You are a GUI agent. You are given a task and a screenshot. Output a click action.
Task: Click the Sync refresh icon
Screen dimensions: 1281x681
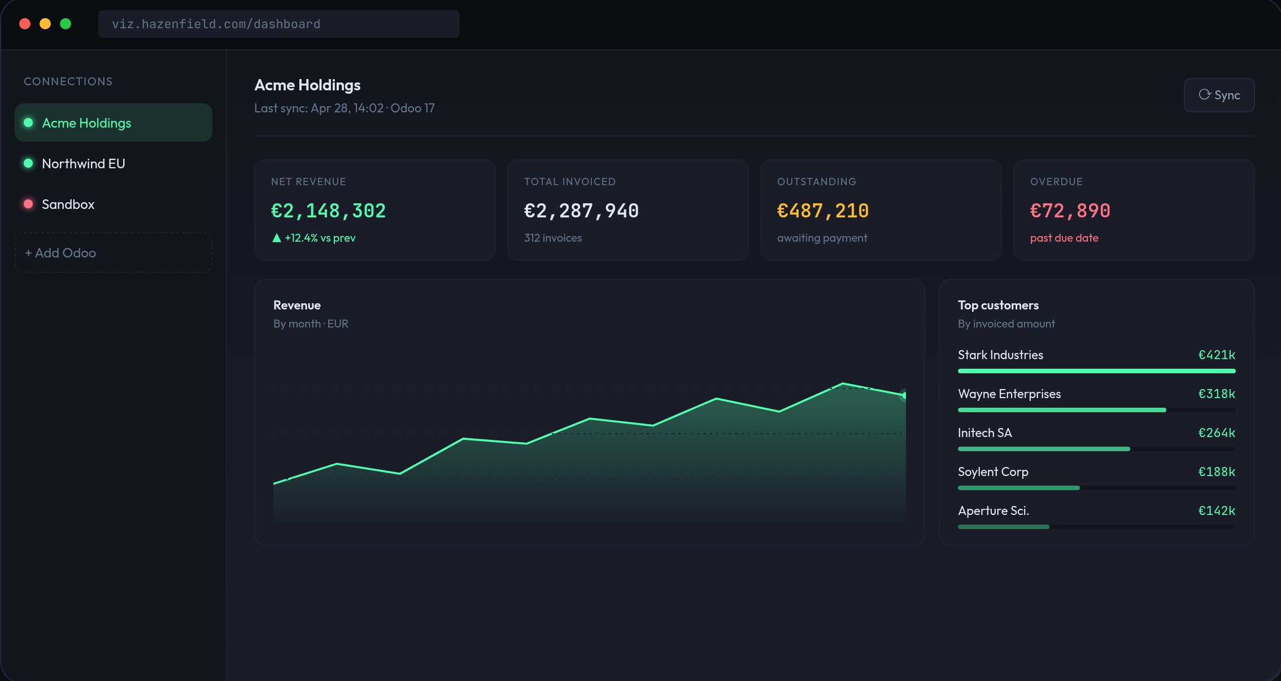pyautogui.click(x=1204, y=94)
